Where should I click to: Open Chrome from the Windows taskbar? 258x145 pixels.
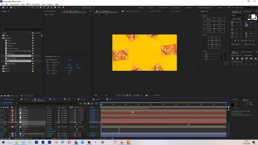point(76,142)
